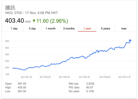Click the 400 y-axis label
Image resolution: width=138 pixels, height=99 pixels.
click(x=7, y=41)
